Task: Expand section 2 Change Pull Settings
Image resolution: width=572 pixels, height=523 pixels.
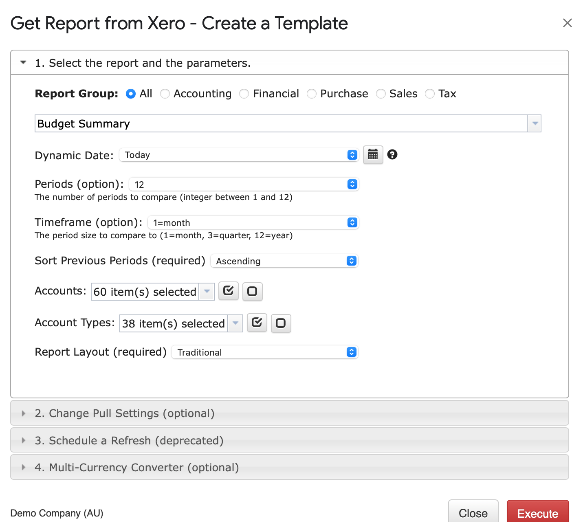Action: point(290,413)
